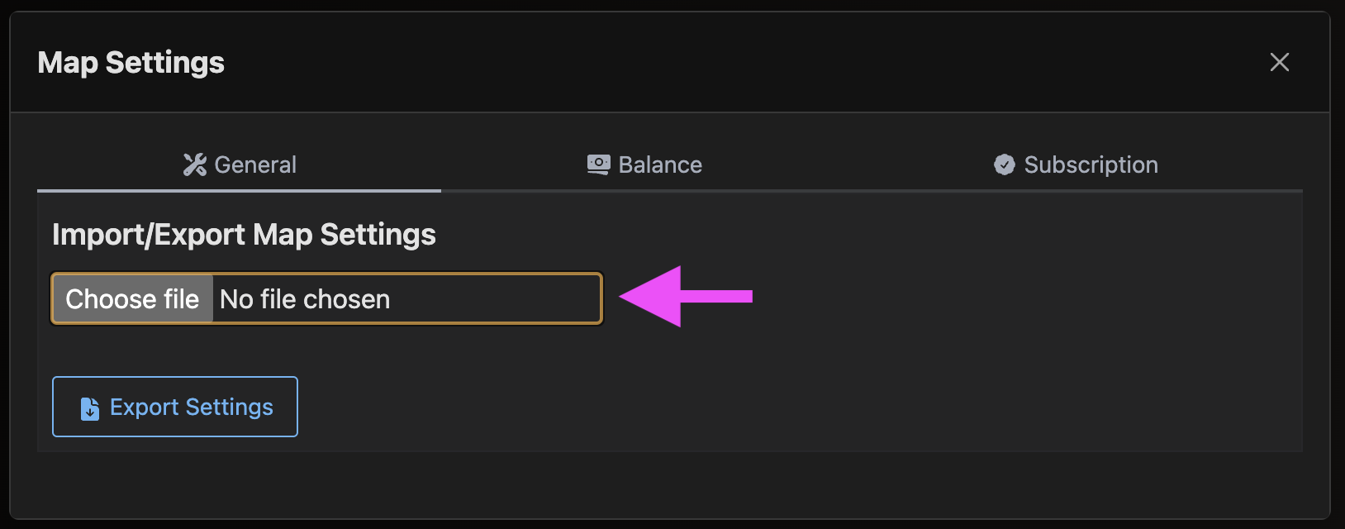Click the Export Settings button
Image resolution: width=1345 pixels, height=529 pixels.
pyautogui.click(x=174, y=406)
